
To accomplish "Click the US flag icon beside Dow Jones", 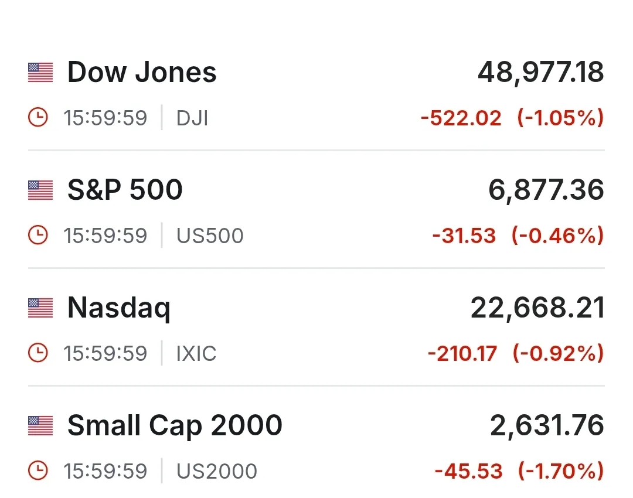I will [40, 73].
